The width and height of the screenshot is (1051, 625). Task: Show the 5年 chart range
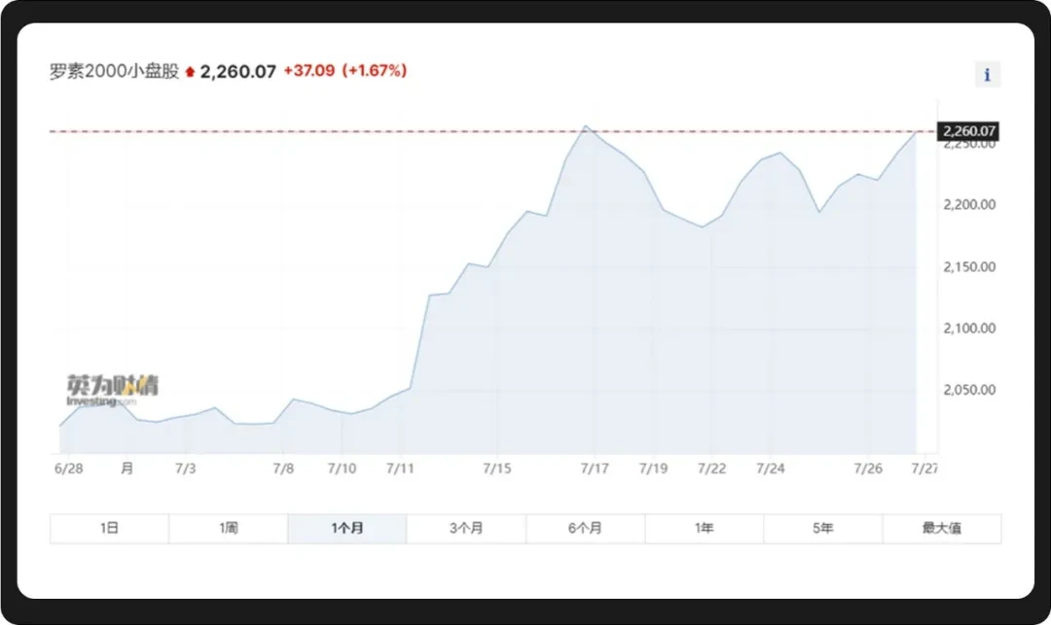[x=822, y=529]
